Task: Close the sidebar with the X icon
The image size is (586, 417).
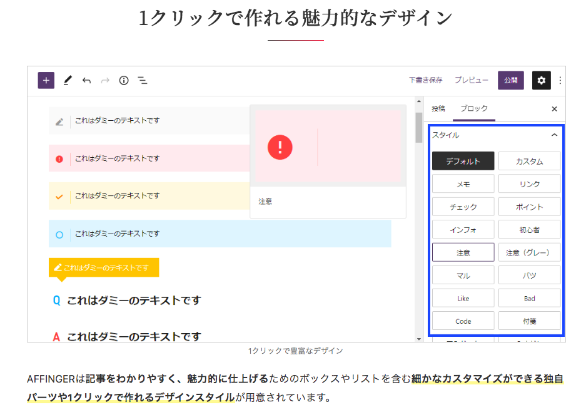Action: coord(554,109)
